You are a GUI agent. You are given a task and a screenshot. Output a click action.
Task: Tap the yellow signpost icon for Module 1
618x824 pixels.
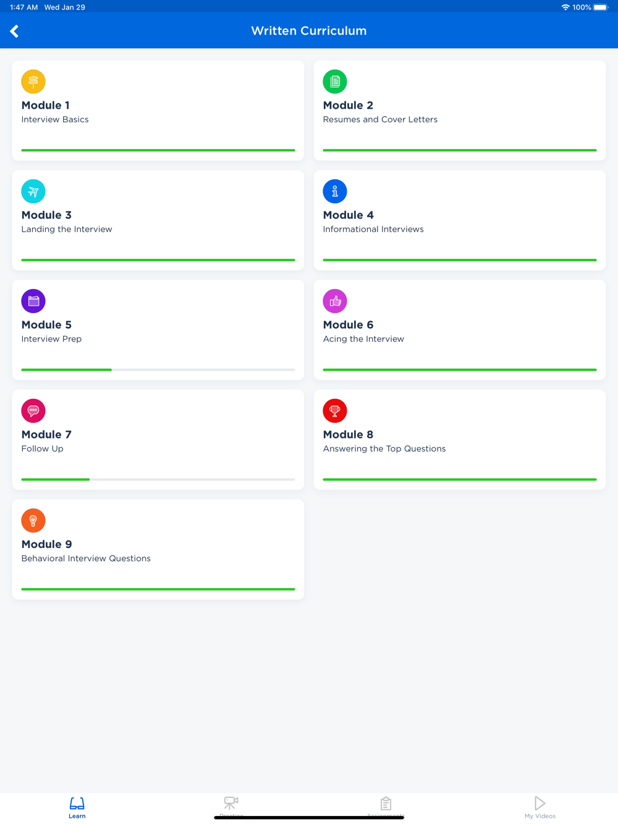tap(33, 82)
